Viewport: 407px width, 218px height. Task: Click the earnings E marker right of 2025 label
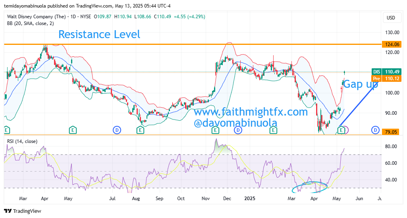273,130
